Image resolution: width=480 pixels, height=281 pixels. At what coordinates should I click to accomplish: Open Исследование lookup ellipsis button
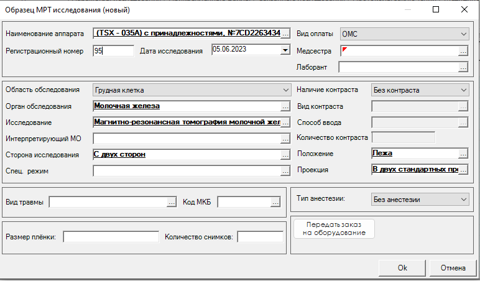[285, 122]
